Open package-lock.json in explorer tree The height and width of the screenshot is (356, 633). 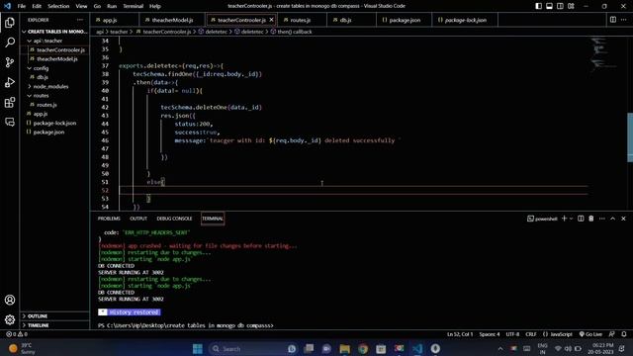(54, 123)
